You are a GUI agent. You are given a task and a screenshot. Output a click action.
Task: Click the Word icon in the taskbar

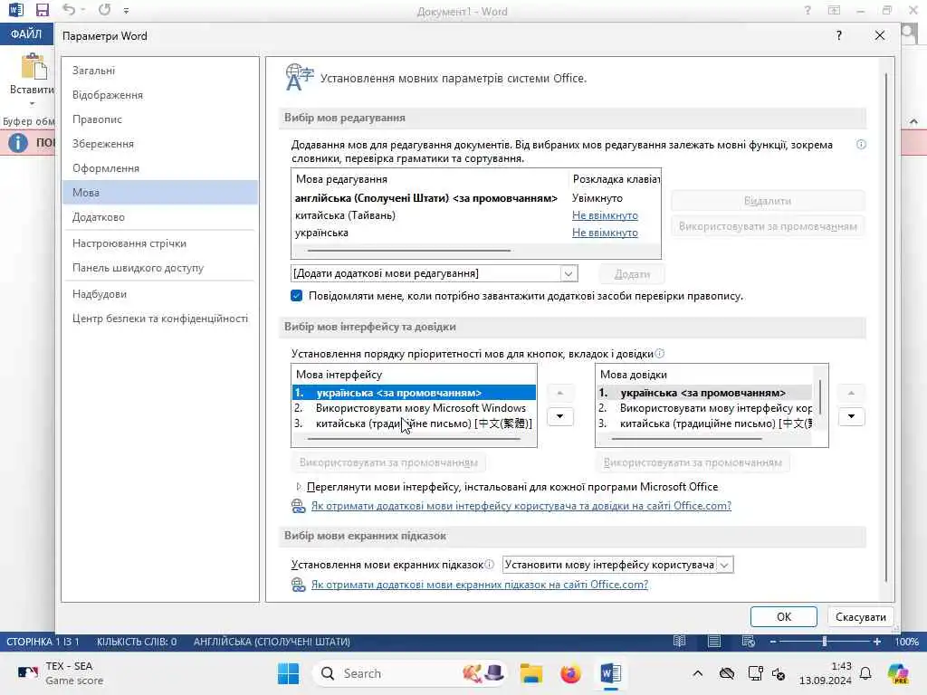611,673
